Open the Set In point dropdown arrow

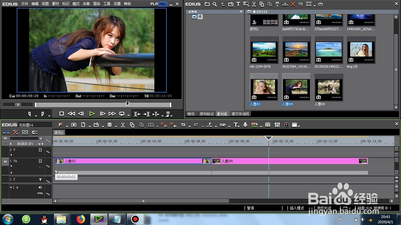(x=36, y=116)
